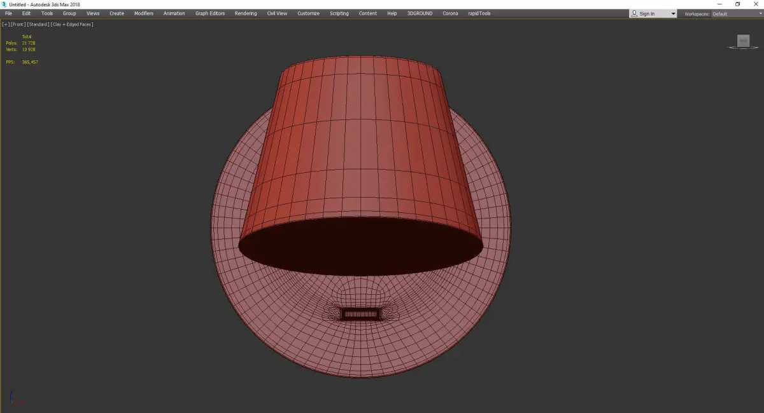This screenshot has height=413, width=764.
Task: Click the [+] viewport general menu label
Action: 6,24
